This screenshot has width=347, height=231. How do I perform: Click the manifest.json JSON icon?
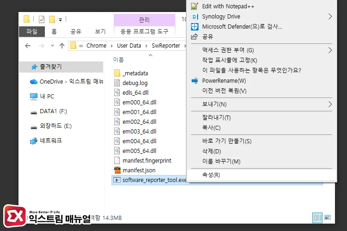117,170
